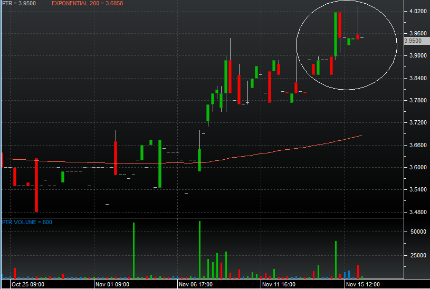Click the long red candle reaching 3.48

tap(36, 185)
